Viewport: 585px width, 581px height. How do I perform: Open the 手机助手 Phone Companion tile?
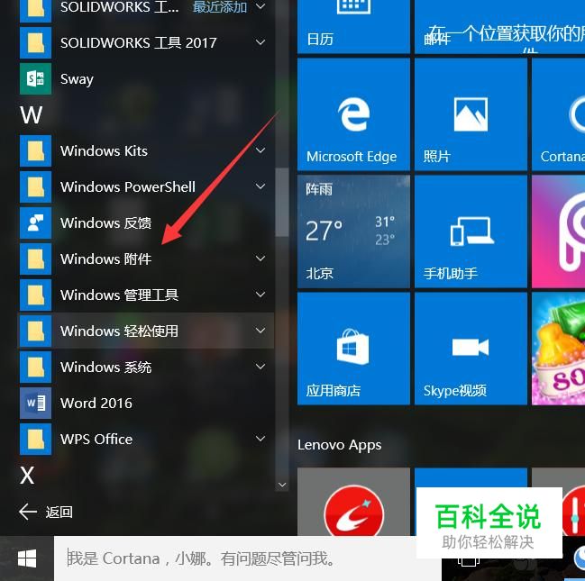(471, 231)
